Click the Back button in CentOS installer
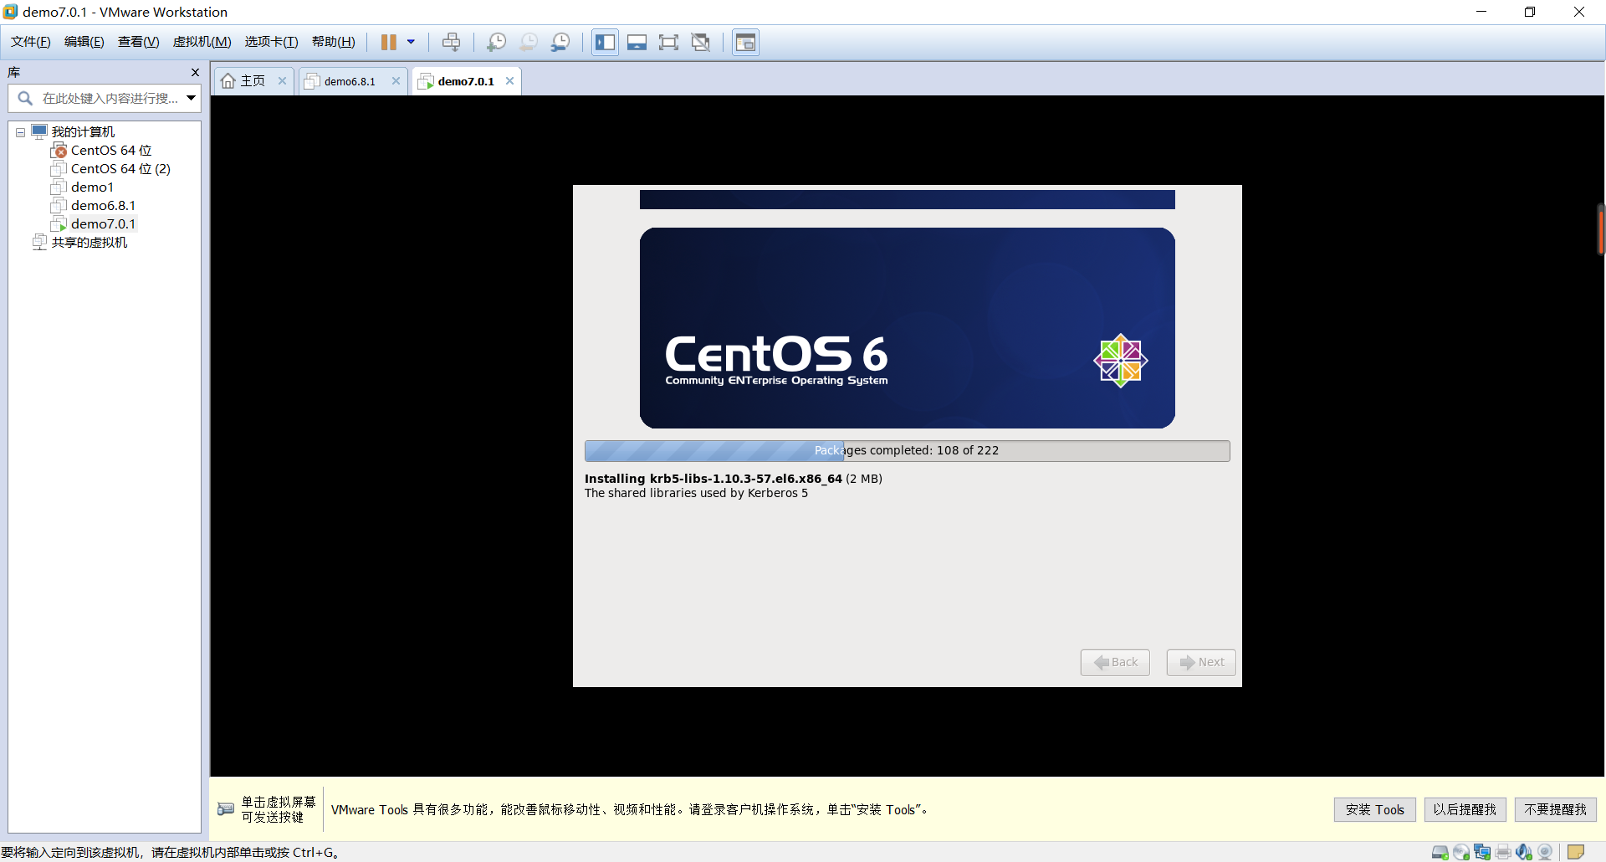The height and width of the screenshot is (862, 1606). tap(1115, 662)
